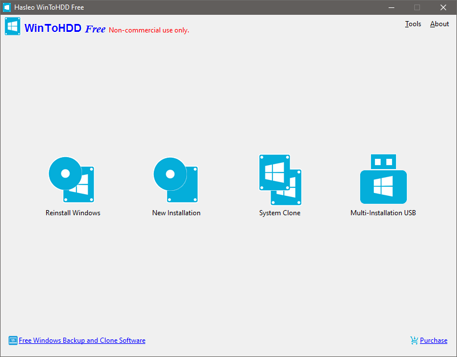Follow the Purchase link
Image resolution: width=457 pixels, height=357 pixels.
coord(434,340)
